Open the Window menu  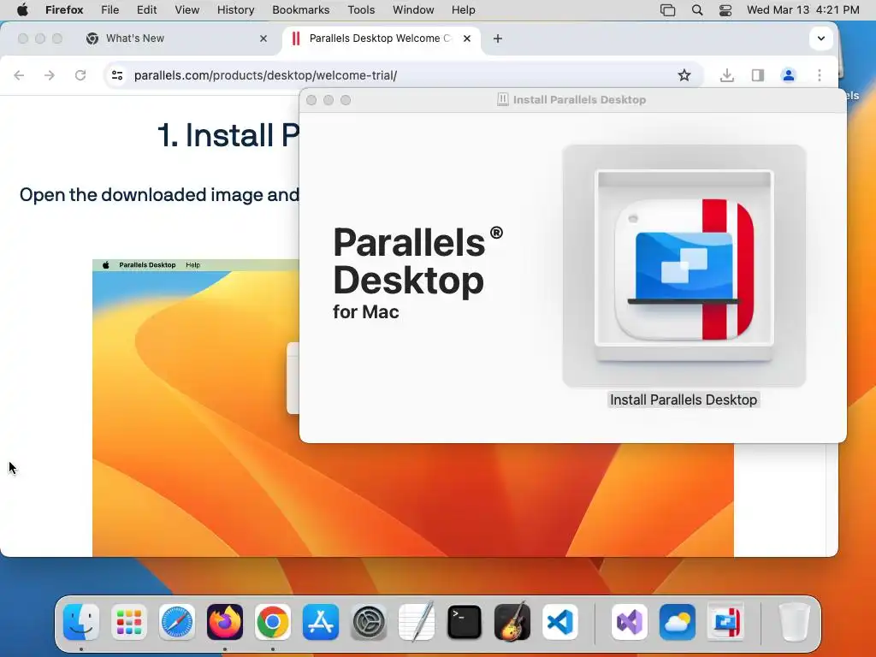(413, 10)
